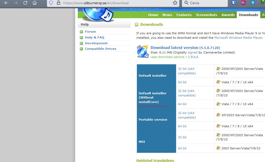The image size is (265, 162).
Task: Click the green arrow icon next to Compatible Drives
Action: pos(81,49)
